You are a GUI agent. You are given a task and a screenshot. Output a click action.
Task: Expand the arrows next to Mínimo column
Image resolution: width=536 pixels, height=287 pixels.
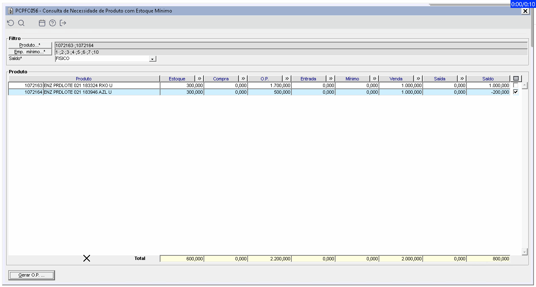pyautogui.click(x=374, y=79)
